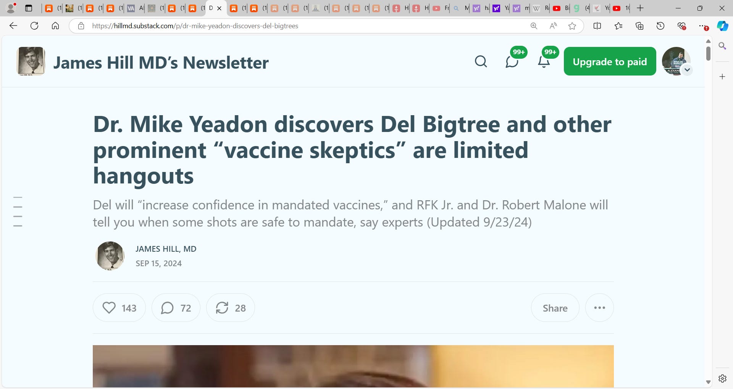The width and height of the screenshot is (733, 389).
Task: Open sidebar search
Action: (x=722, y=46)
